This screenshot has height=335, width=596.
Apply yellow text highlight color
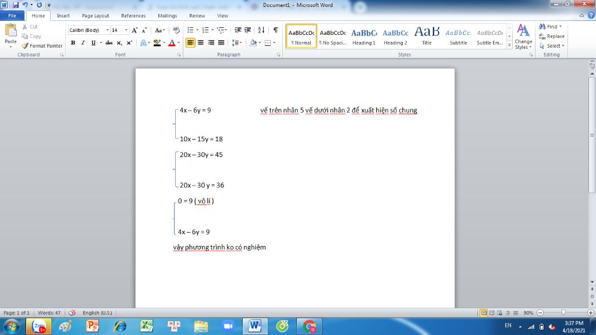[157, 43]
